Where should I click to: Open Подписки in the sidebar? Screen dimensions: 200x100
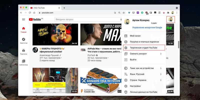pyautogui.click(x=23, y=52)
